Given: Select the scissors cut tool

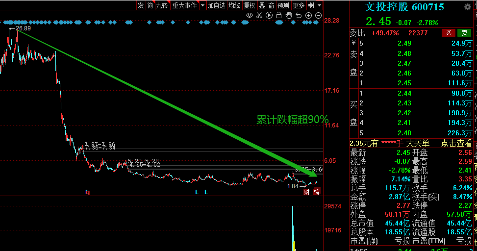Looking at the screenshot, I should (x=259, y=15).
